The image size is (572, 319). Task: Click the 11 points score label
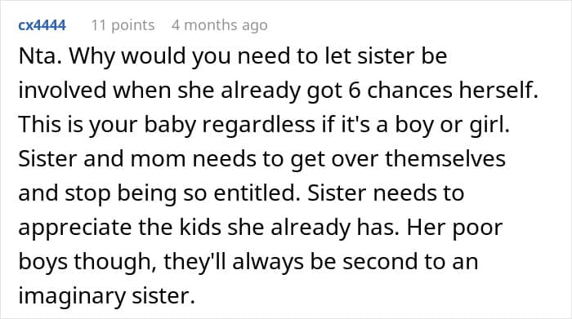(x=123, y=25)
